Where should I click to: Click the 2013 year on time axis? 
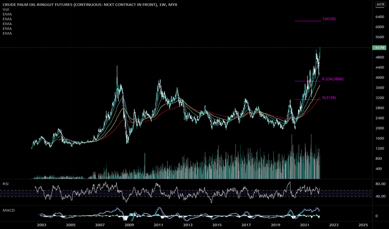pos(188,225)
